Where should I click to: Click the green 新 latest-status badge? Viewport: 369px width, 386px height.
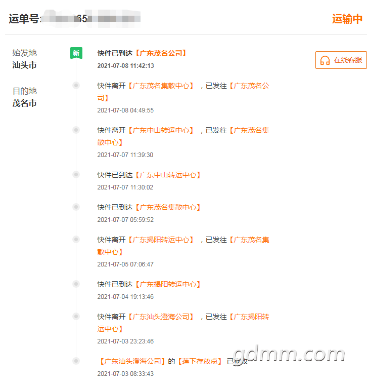(x=76, y=53)
